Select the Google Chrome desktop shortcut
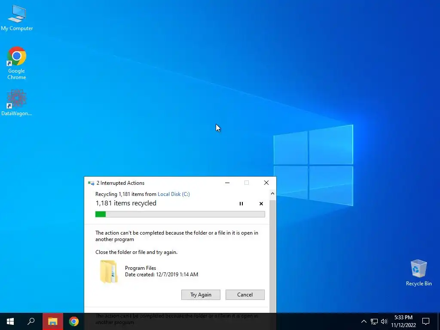The width and height of the screenshot is (440, 330). click(x=17, y=63)
